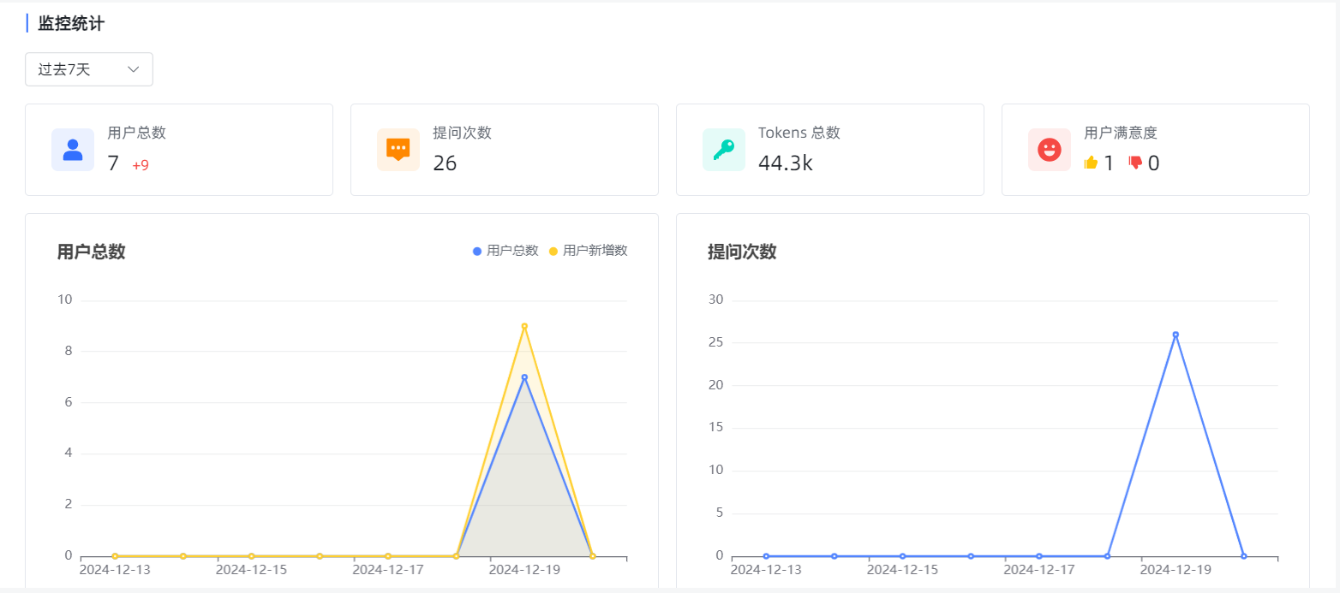Screen dimensions: 1340x593
Task: Click 2024-12-17 on the 提问次数 chart axis
Action: 1038,569
